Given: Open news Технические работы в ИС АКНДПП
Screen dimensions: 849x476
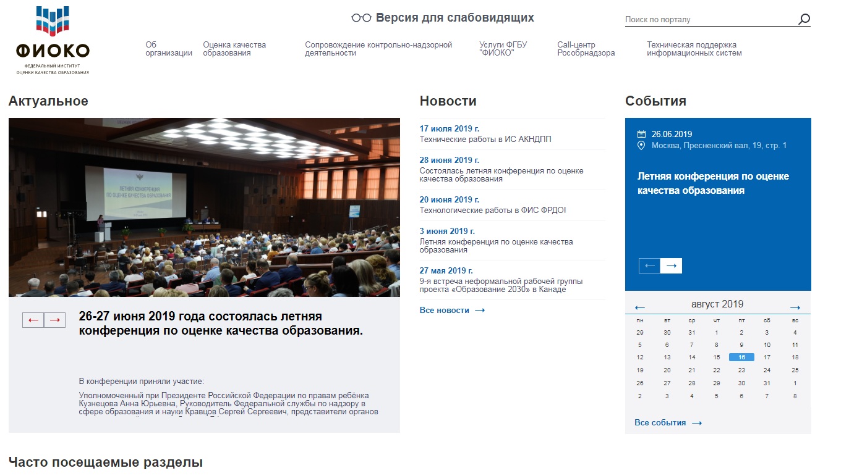Looking at the screenshot, I should point(485,140).
